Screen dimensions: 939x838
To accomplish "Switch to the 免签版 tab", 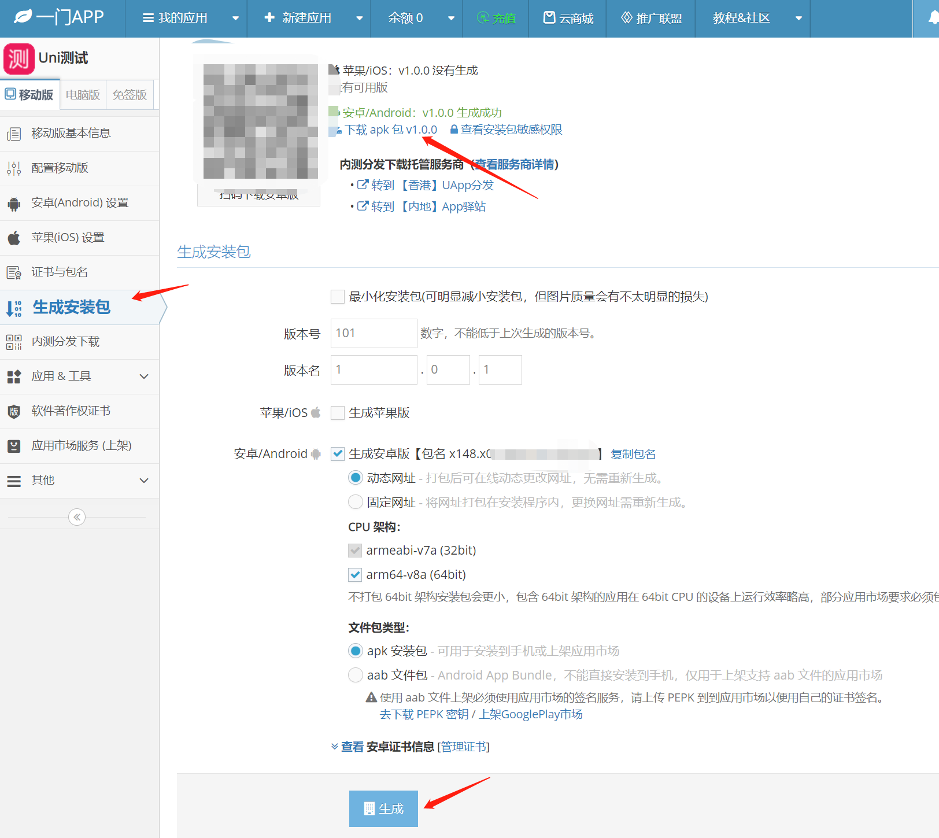I will click(130, 95).
